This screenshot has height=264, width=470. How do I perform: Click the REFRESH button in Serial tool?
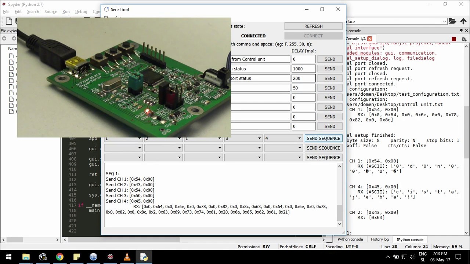[x=313, y=26]
